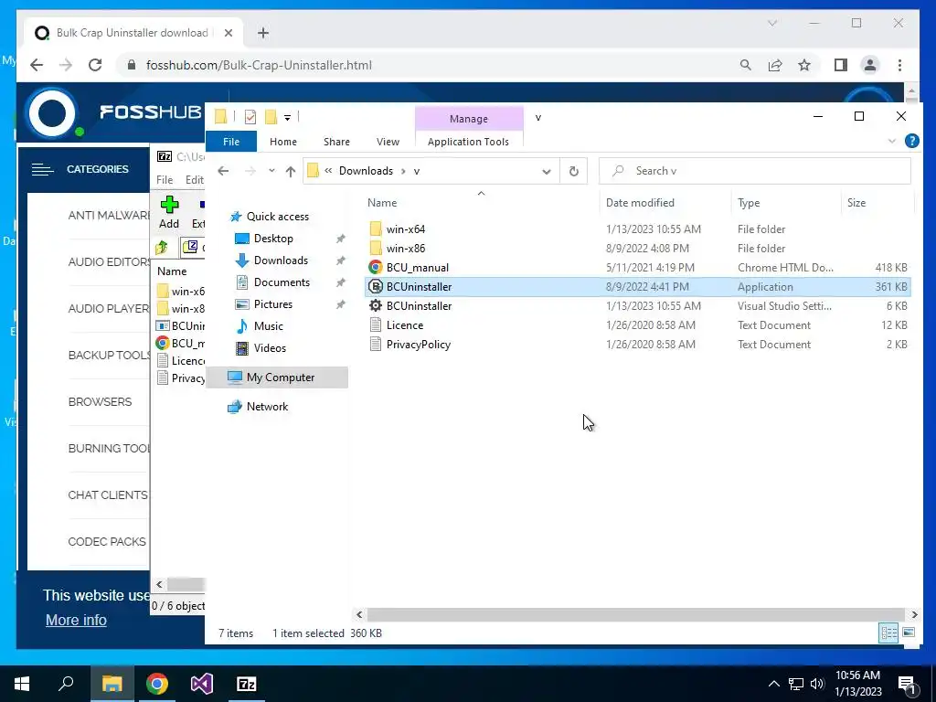Screen dimensions: 936x702
Task: Open the Chrome three-dot menu
Action: (x=899, y=65)
